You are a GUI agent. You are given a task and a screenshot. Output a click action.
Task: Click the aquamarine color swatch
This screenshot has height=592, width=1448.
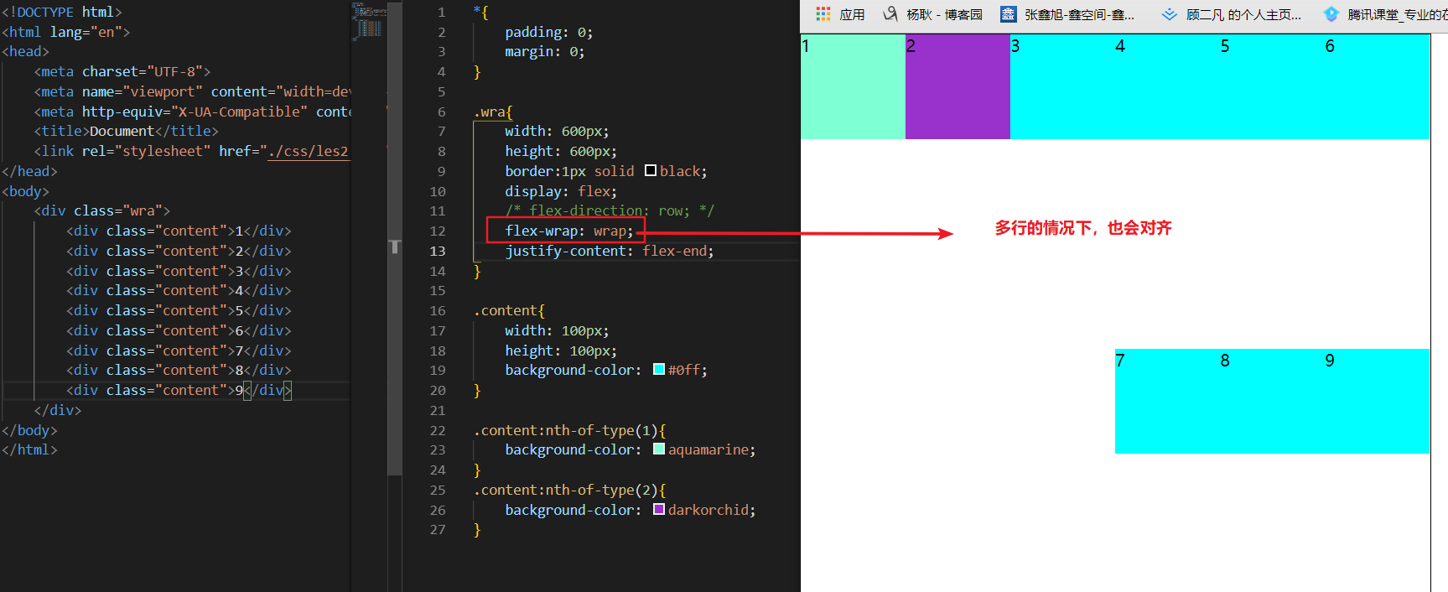click(x=659, y=449)
